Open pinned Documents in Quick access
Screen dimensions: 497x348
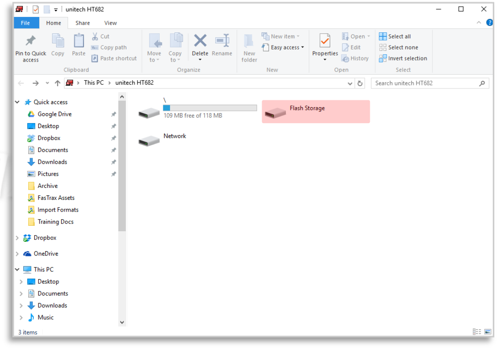click(x=52, y=150)
